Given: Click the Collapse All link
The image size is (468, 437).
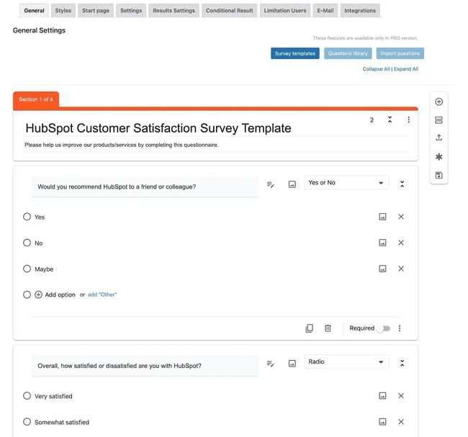Looking at the screenshot, I should [376, 69].
